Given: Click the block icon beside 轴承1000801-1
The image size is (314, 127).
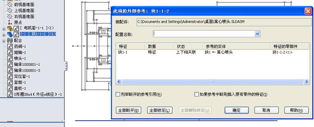Looking at the screenshot, I should [10, 65].
